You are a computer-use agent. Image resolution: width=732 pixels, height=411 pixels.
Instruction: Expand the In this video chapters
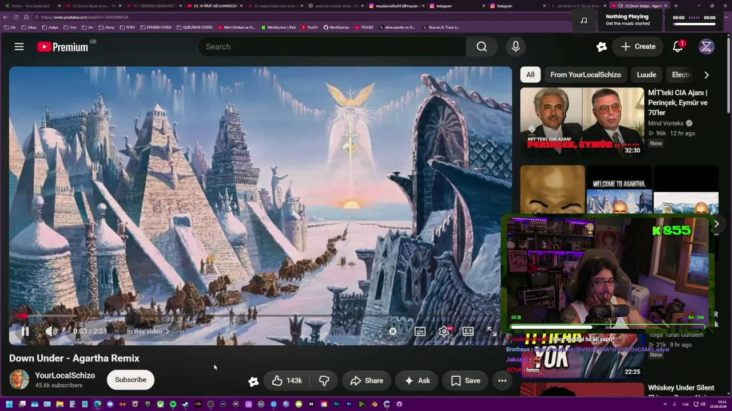click(148, 331)
